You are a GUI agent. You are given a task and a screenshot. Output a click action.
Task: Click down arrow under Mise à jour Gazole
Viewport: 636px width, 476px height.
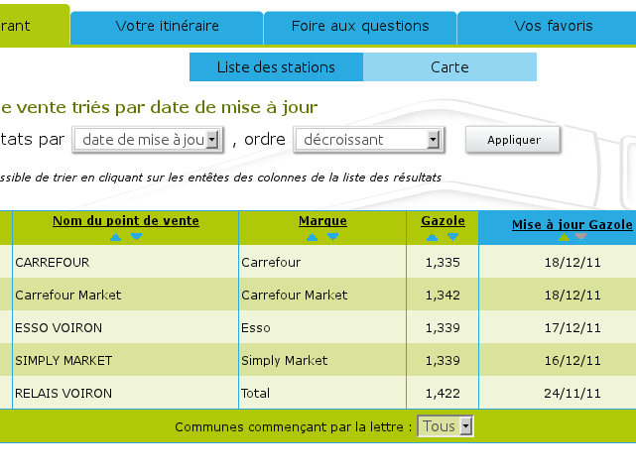[x=581, y=238]
